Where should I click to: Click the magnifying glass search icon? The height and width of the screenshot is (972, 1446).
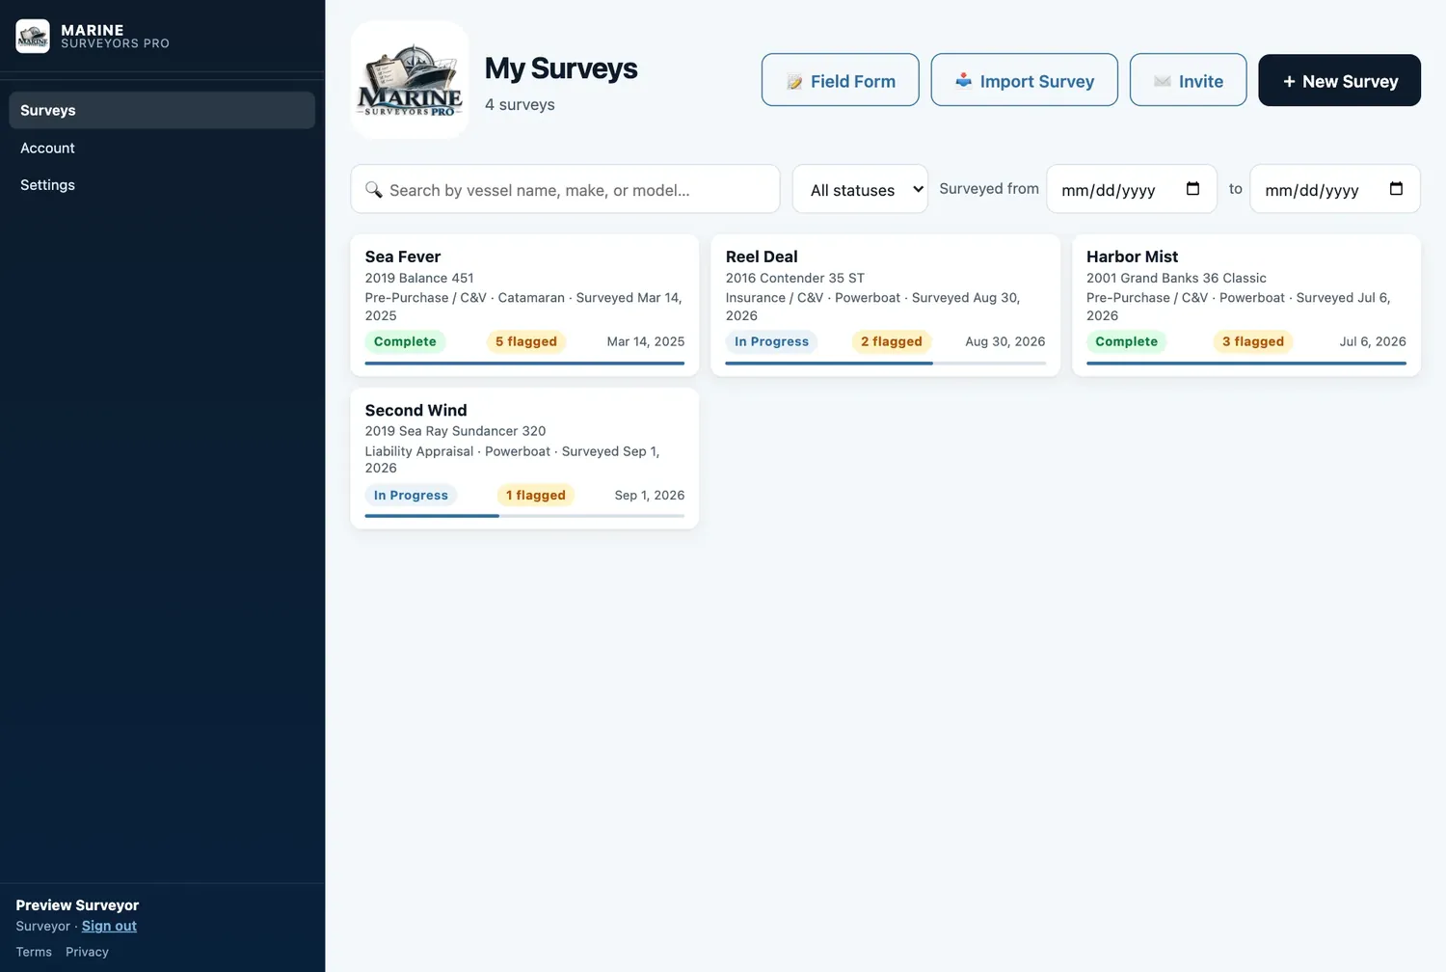tap(374, 190)
